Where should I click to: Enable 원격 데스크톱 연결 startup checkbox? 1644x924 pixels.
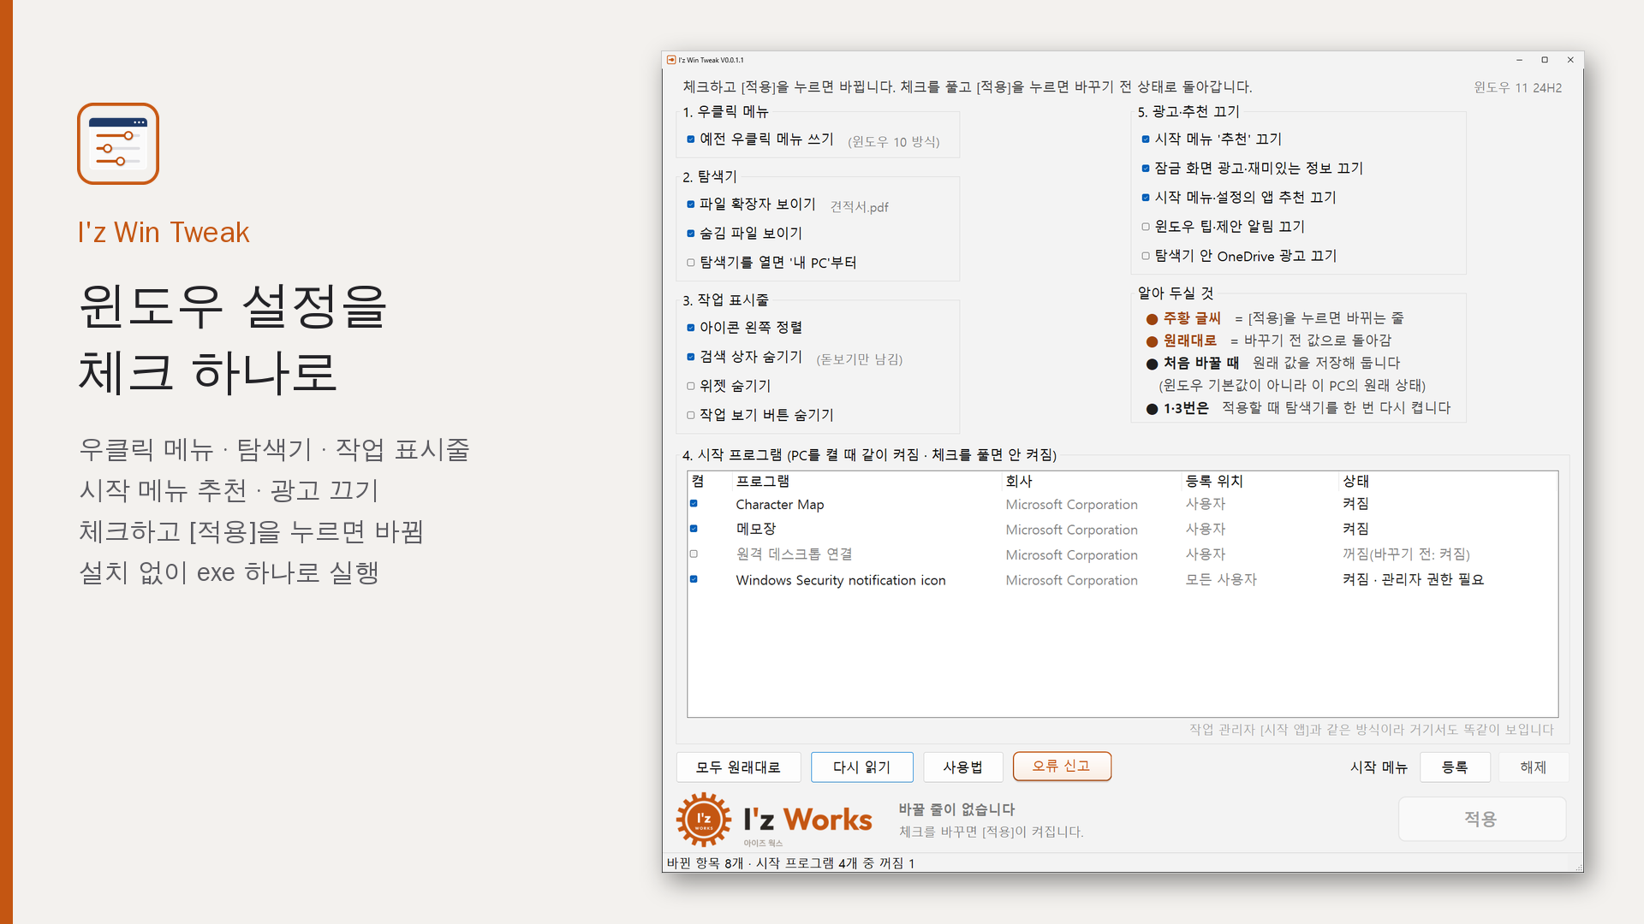pos(694,554)
